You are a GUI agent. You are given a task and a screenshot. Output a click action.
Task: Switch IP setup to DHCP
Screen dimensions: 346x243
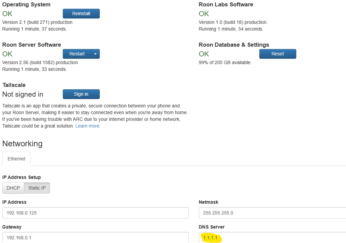(13, 188)
